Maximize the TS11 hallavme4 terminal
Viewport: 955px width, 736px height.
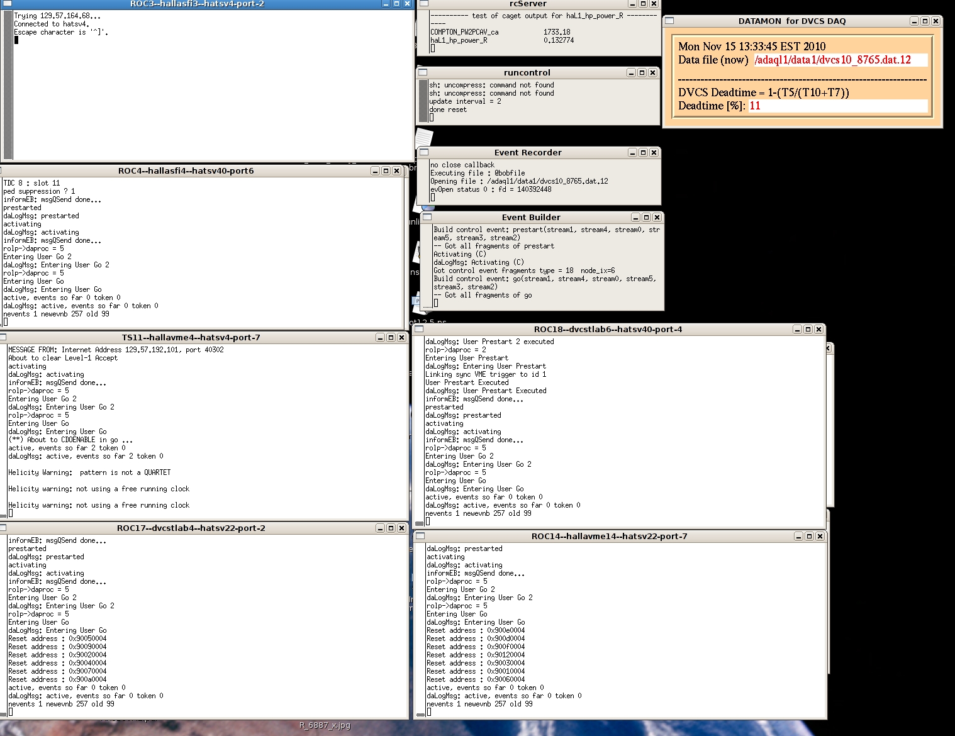point(391,337)
